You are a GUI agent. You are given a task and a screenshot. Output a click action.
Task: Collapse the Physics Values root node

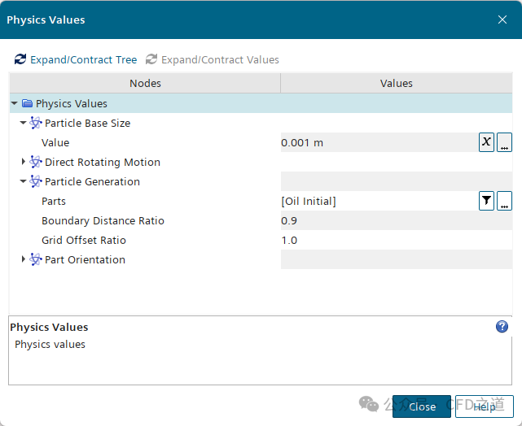[15, 104]
